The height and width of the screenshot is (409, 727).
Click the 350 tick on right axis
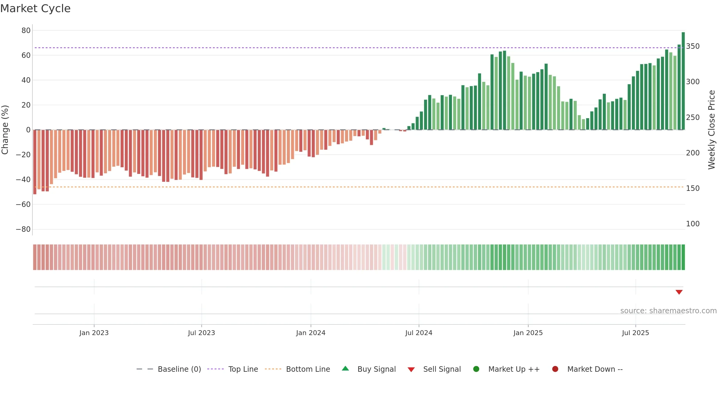coord(693,46)
